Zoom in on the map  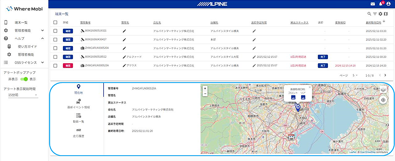pos(205,89)
